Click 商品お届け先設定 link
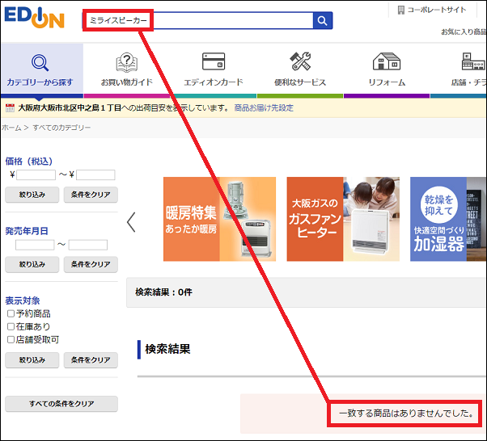 coord(264,107)
